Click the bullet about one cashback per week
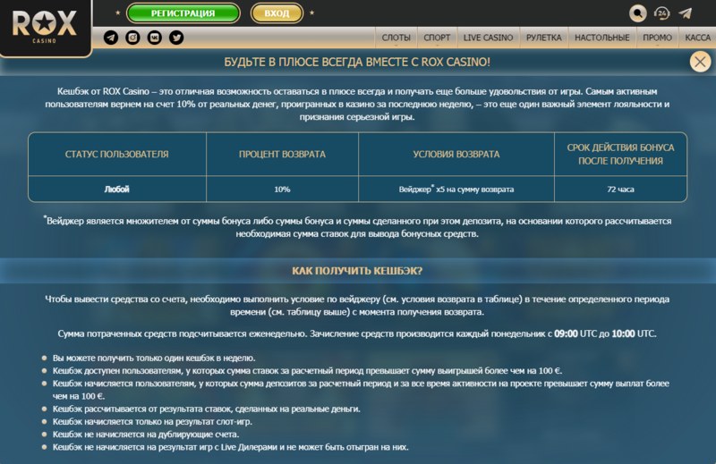The width and height of the screenshot is (716, 464). [154, 358]
